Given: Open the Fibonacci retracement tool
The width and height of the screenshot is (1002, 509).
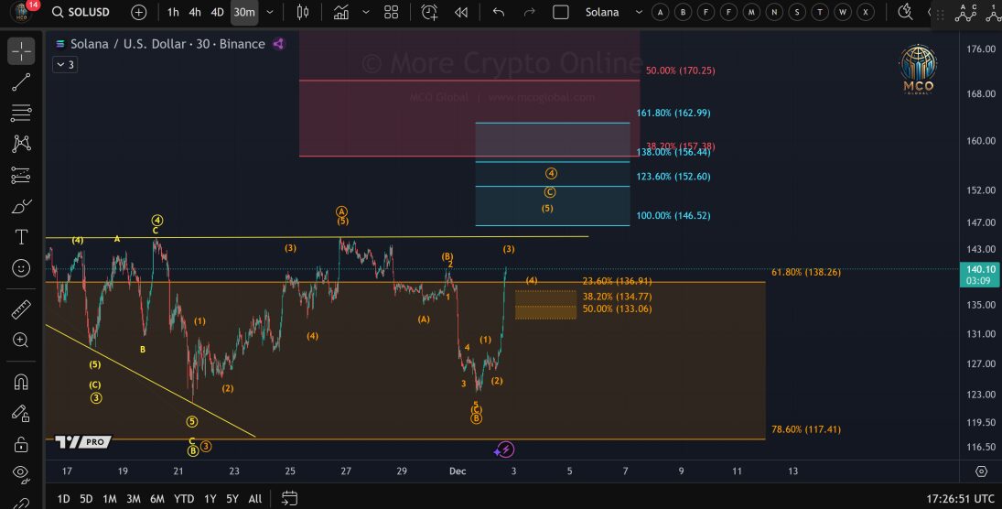Looking at the screenshot, I should pos(21,114).
